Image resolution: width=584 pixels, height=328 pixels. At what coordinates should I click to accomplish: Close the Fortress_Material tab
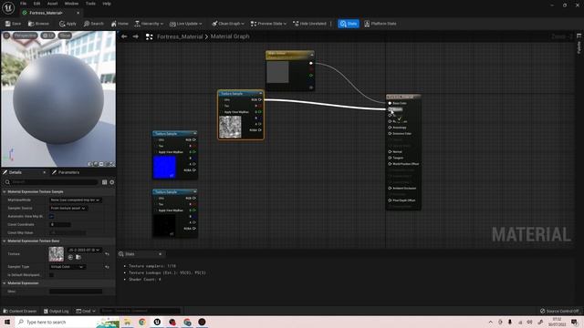click(78, 13)
